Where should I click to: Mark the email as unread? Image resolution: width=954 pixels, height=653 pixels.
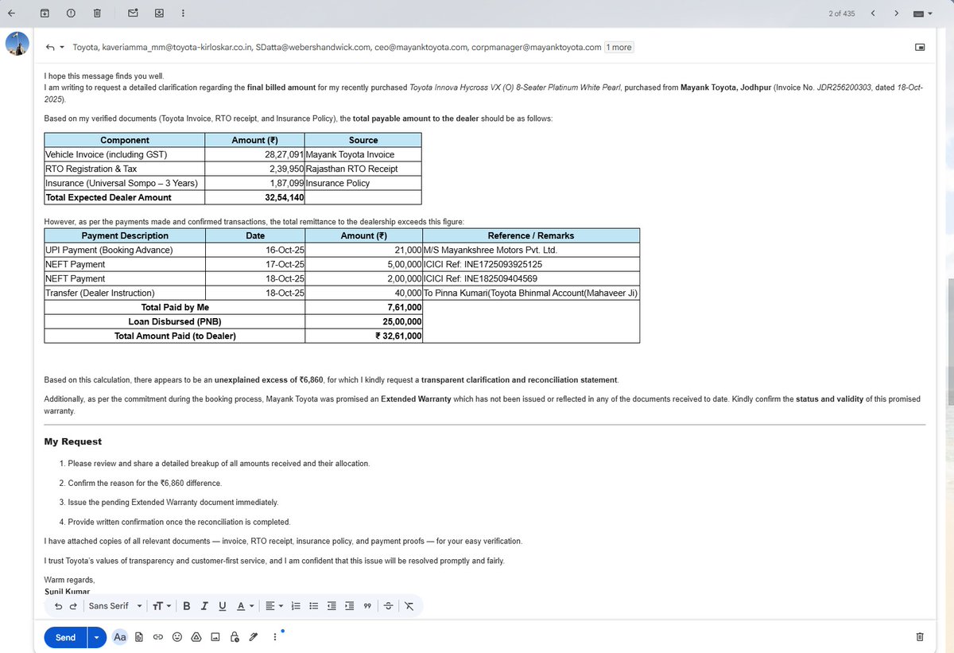(x=133, y=14)
